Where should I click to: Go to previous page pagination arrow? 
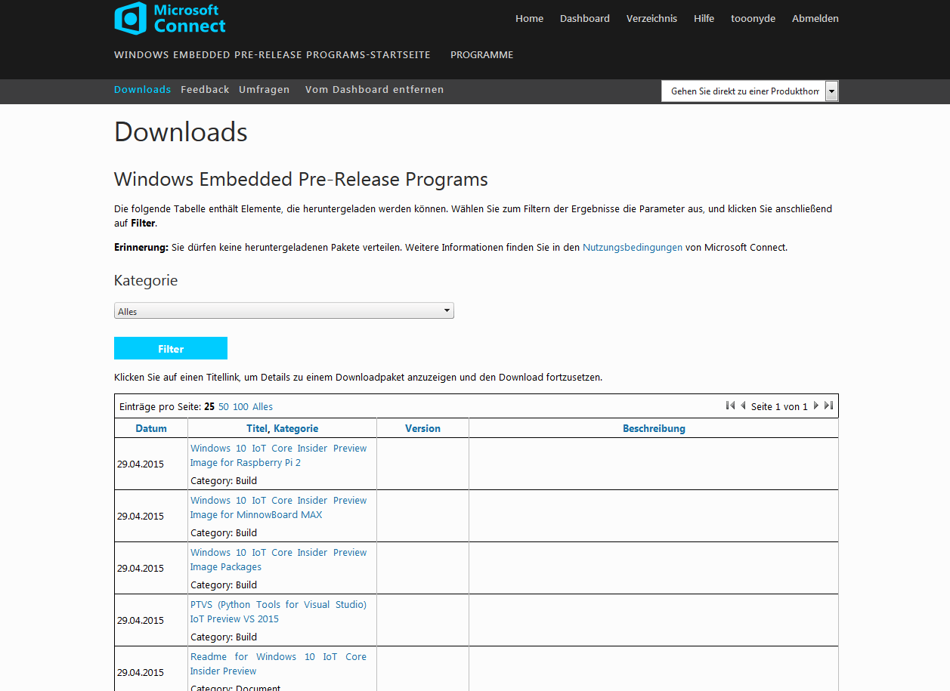[x=743, y=406]
